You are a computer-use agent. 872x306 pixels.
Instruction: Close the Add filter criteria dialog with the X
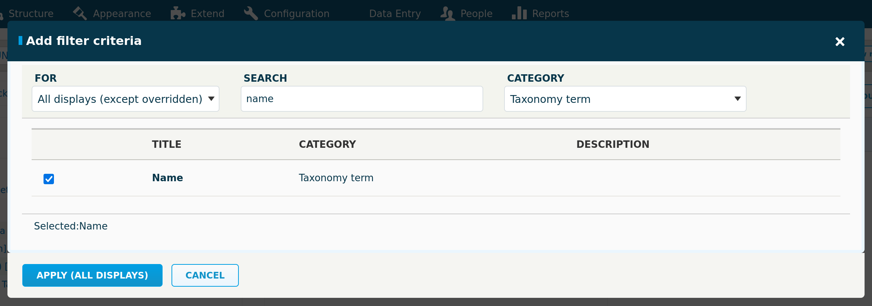click(840, 42)
